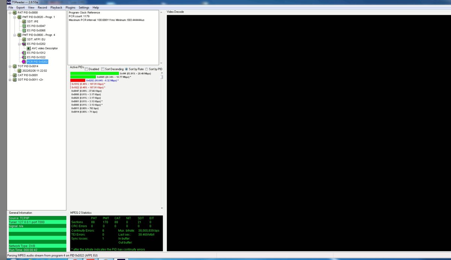451x260 pixels.
Task: Open the Help menu
Action: click(95, 8)
